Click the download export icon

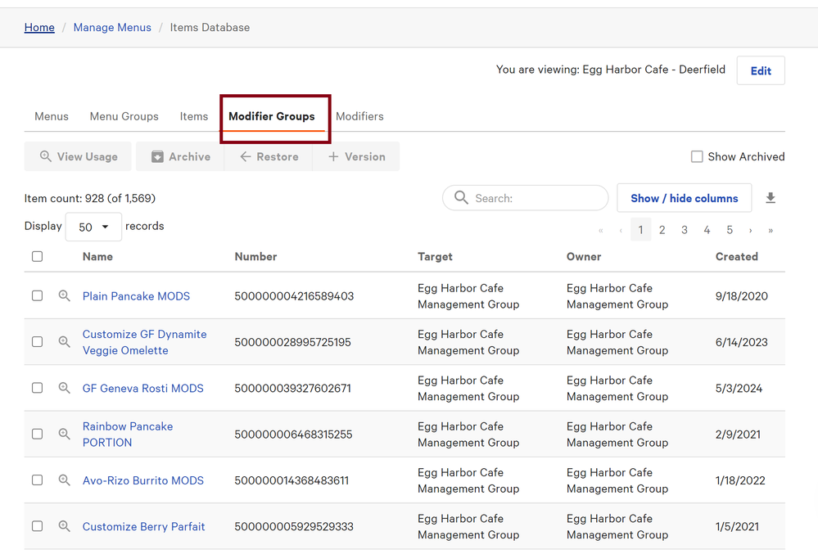(x=771, y=198)
